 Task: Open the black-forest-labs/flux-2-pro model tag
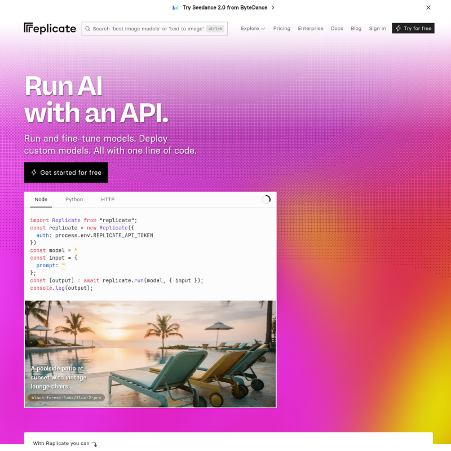click(x=66, y=397)
